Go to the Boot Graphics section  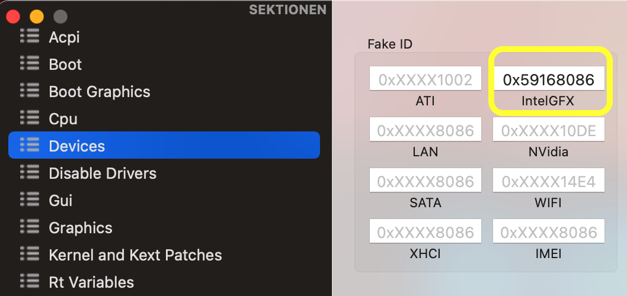pyautogui.click(x=100, y=92)
